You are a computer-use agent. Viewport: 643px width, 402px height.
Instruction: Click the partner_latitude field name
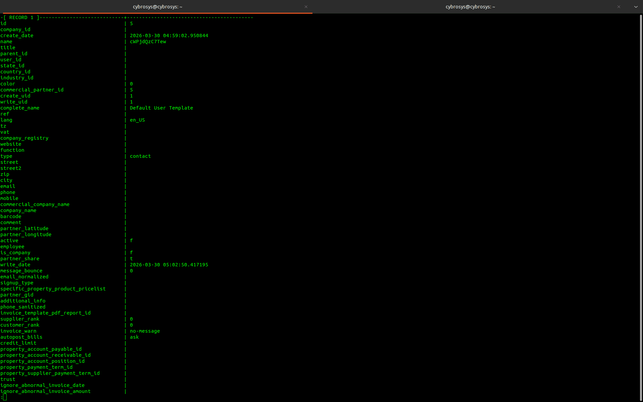click(24, 228)
